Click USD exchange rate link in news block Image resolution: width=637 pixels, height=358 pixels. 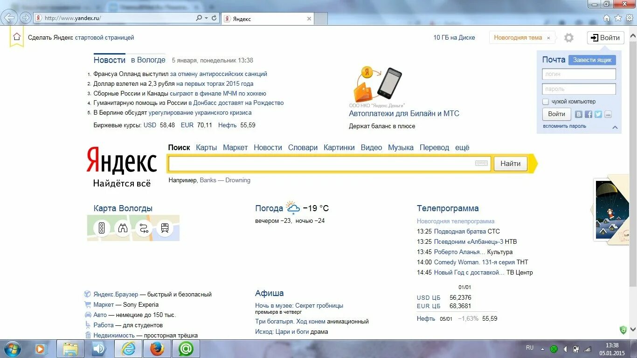[x=150, y=125]
